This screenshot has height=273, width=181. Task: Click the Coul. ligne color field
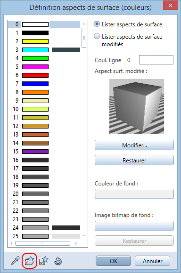pos(156,60)
